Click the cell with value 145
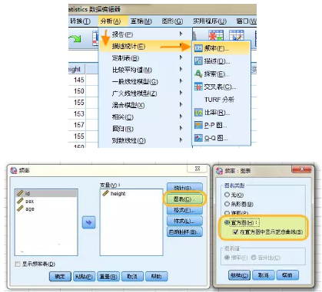Viewport: 322px width, 292px height. pyautogui.click(x=77, y=80)
